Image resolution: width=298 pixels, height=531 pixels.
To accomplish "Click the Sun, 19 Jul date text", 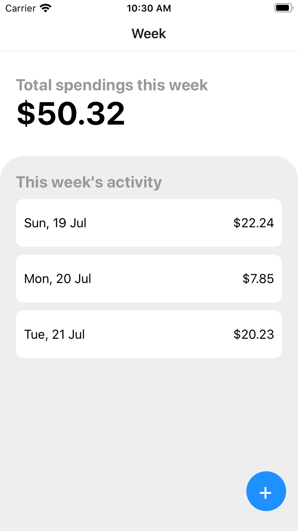I will (55, 223).
